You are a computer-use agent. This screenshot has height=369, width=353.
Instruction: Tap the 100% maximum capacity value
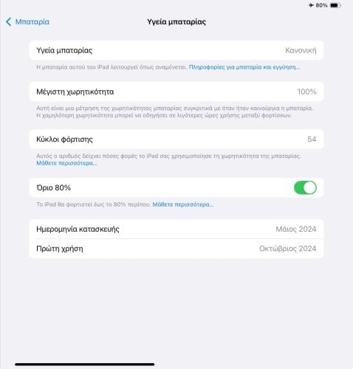coord(307,92)
